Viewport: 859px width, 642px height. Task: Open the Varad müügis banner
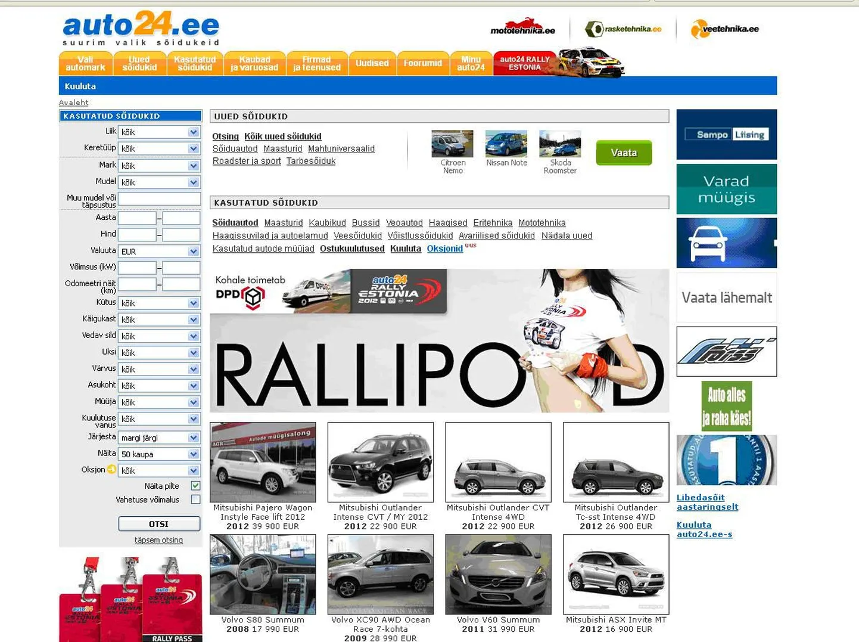tap(726, 189)
